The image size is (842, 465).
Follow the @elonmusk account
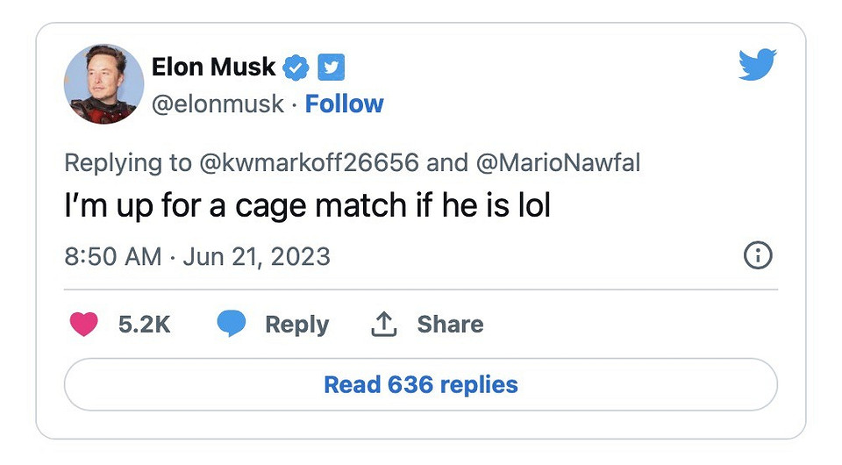pos(344,104)
